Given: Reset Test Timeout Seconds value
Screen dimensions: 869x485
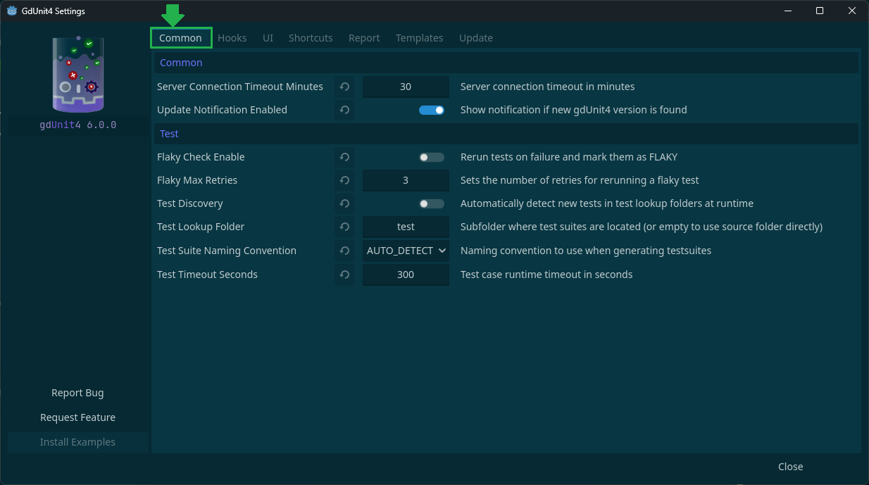Looking at the screenshot, I should [x=344, y=275].
